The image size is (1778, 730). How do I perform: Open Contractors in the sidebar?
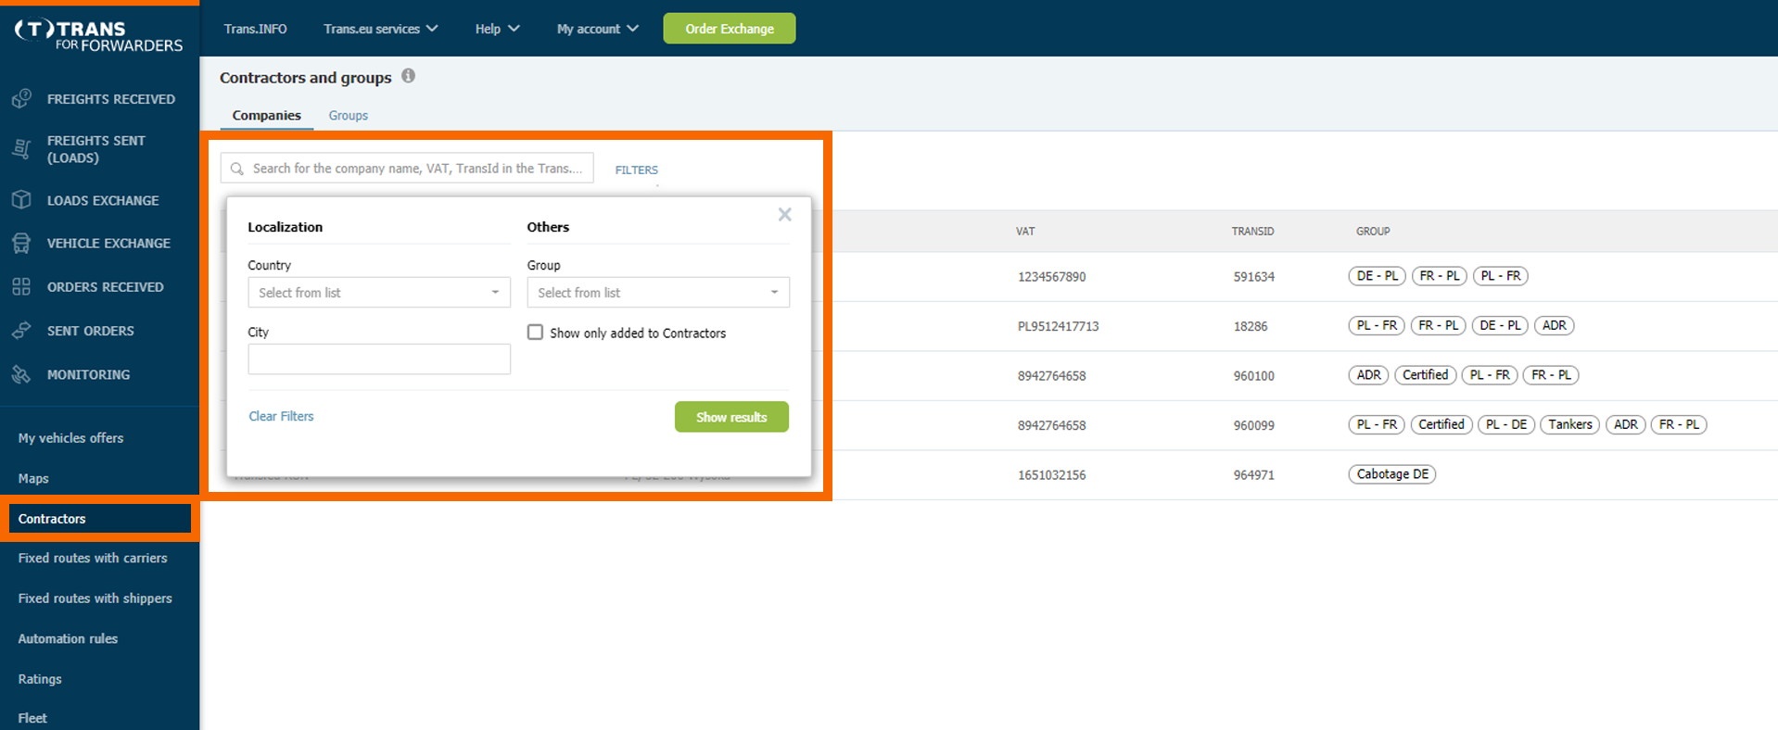point(99,519)
